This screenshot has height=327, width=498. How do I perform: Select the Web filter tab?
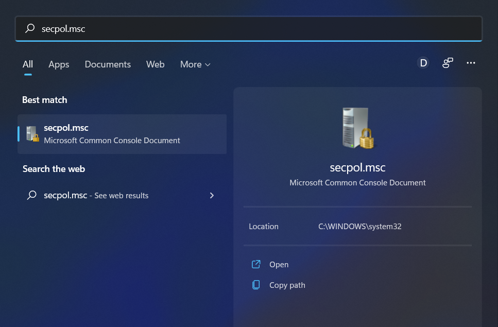click(155, 64)
